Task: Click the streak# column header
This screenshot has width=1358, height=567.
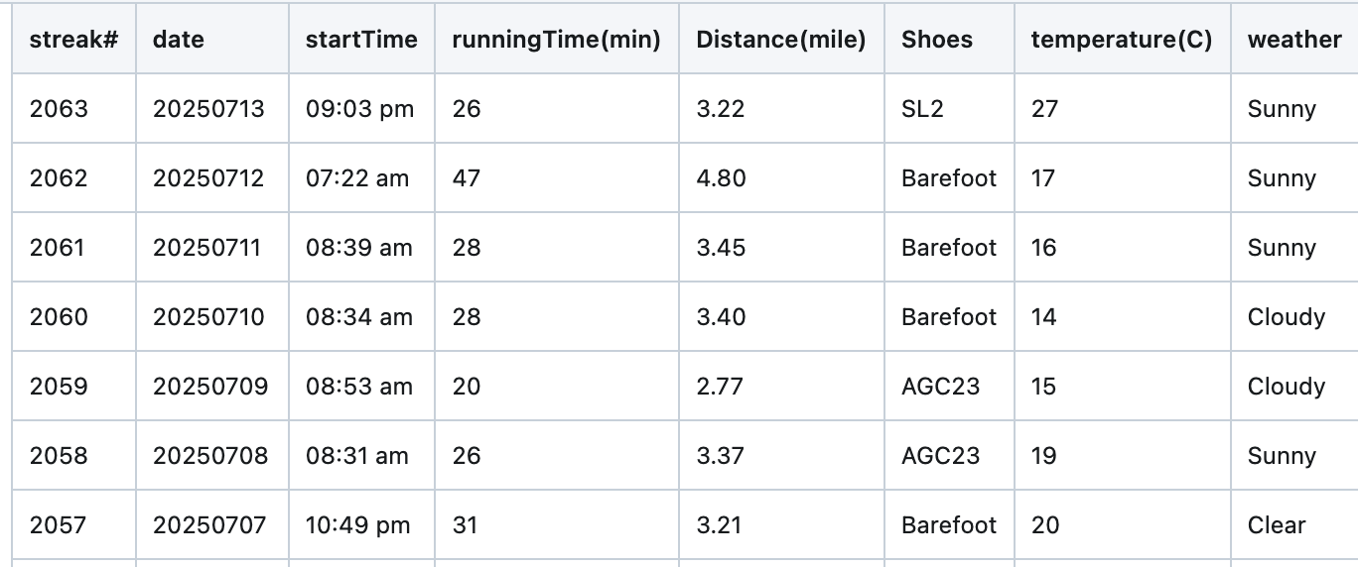Action: coord(74,40)
